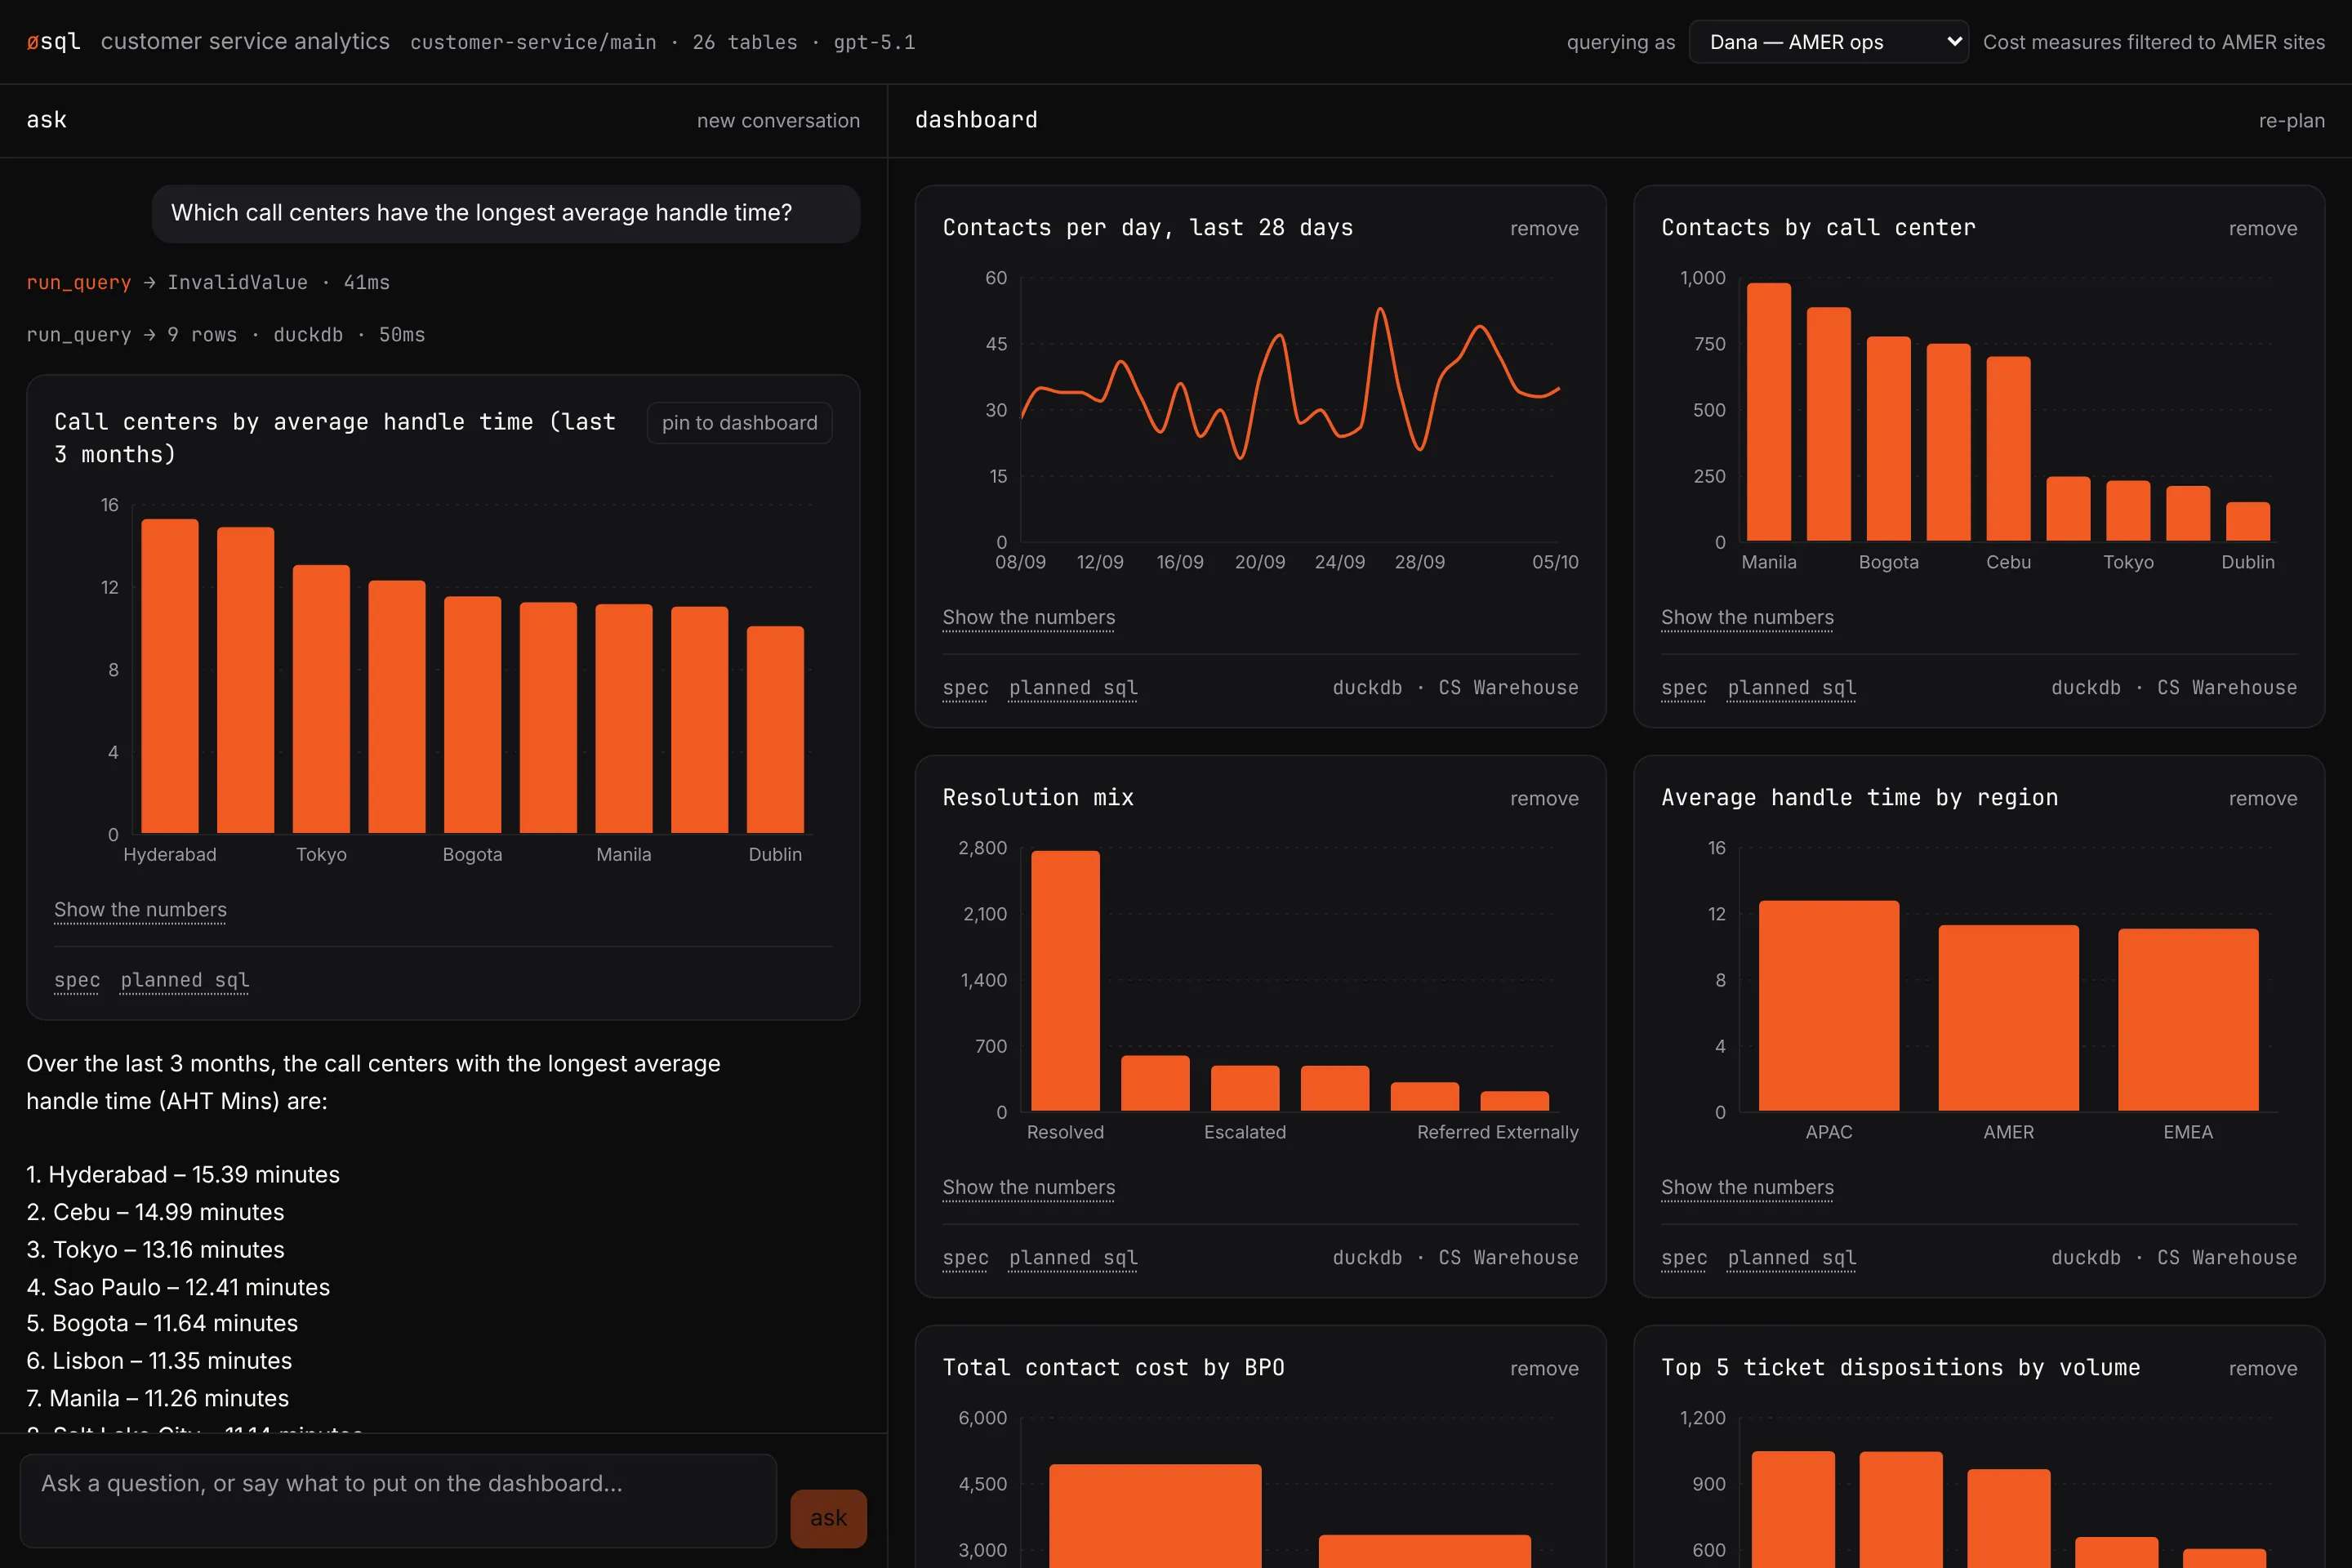
Task: Remove the Contacts by call center card
Action: [x=2262, y=229]
